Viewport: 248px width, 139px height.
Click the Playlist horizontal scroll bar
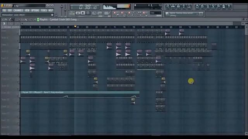point(128,24)
